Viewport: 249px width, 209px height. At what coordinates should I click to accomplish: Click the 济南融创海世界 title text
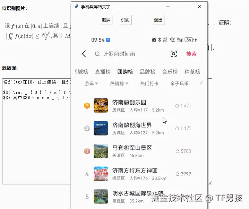tap(132, 125)
